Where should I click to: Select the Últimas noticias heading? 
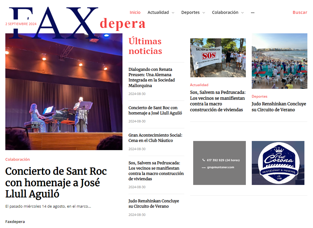coord(145,46)
